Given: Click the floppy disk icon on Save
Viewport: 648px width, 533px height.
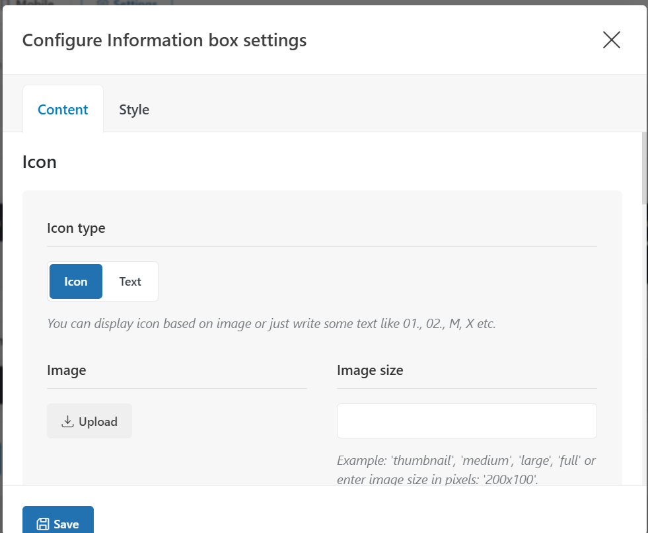Looking at the screenshot, I should point(43,524).
